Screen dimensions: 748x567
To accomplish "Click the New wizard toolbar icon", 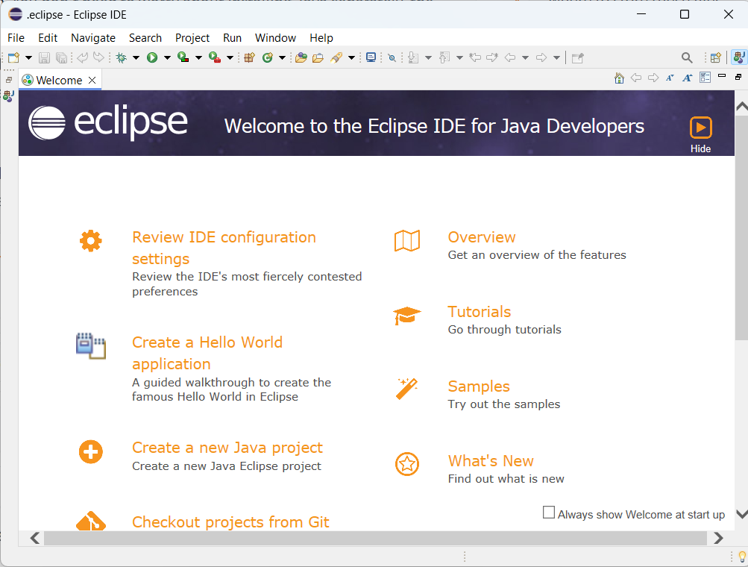I will point(14,57).
